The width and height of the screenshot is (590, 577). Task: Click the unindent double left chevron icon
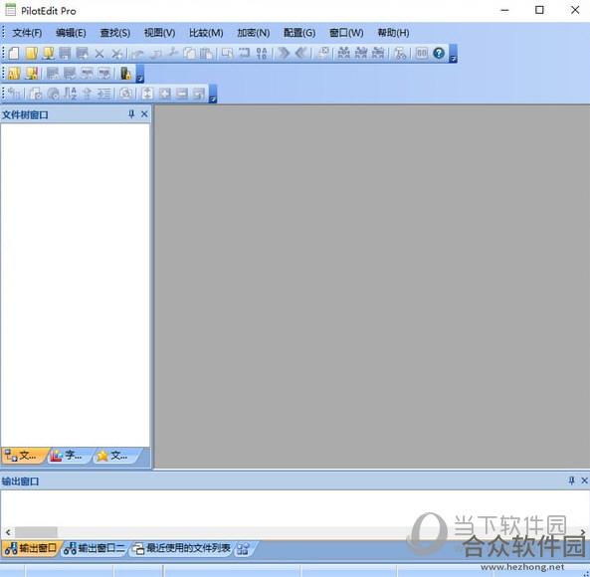tap(301, 53)
